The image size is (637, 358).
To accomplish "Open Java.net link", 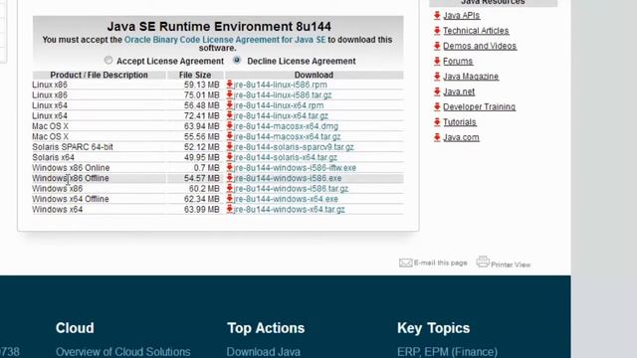I will tap(459, 91).
